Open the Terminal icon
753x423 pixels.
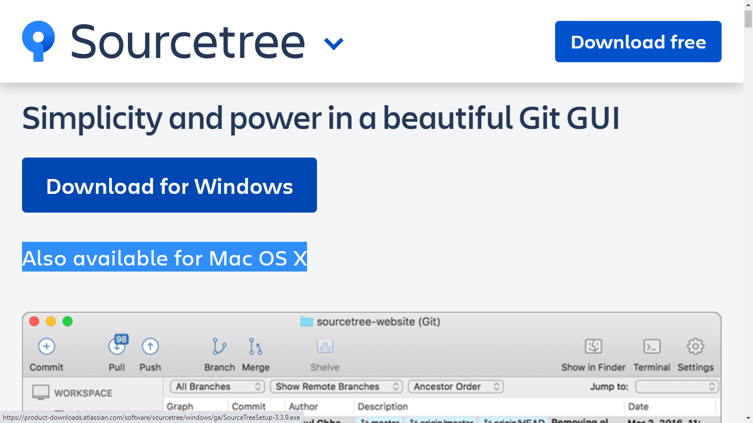pyautogui.click(x=652, y=346)
